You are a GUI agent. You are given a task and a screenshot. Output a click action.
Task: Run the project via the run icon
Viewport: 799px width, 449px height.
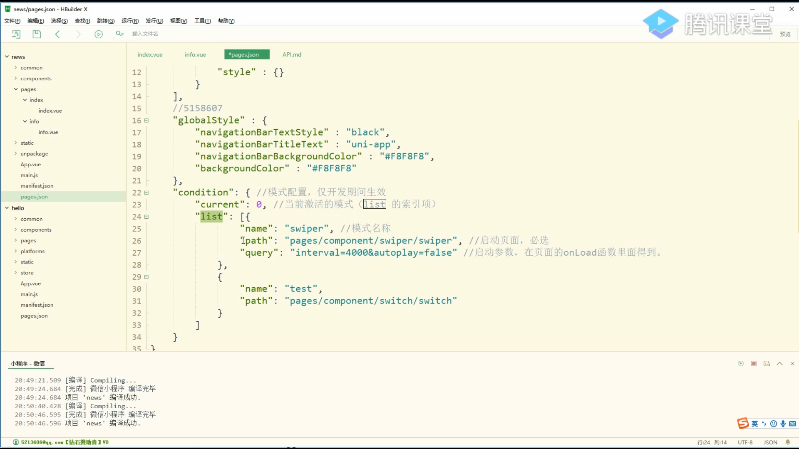[99, 34]
